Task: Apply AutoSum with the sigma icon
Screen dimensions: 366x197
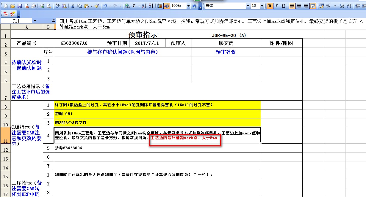Action: [x=134, y=6]
